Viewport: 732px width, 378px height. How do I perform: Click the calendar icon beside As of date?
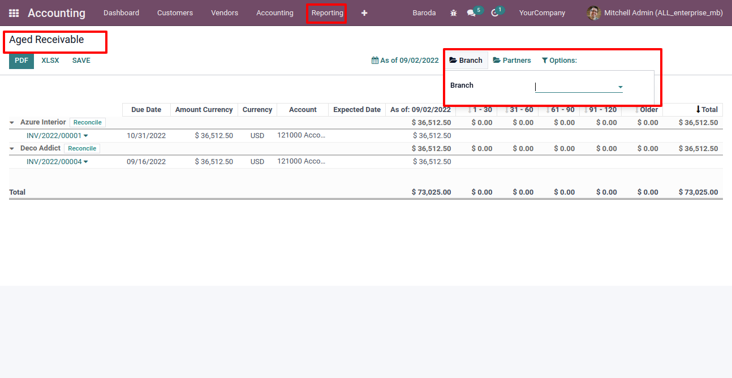tap(374, 61)
